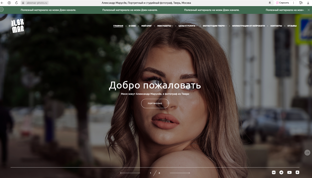Open ИЛЛЮСТРАЦИИ ОТ НЕЙРОСЕТИ menu item
The height and width of the screenshot is (178, 312).
249,26
